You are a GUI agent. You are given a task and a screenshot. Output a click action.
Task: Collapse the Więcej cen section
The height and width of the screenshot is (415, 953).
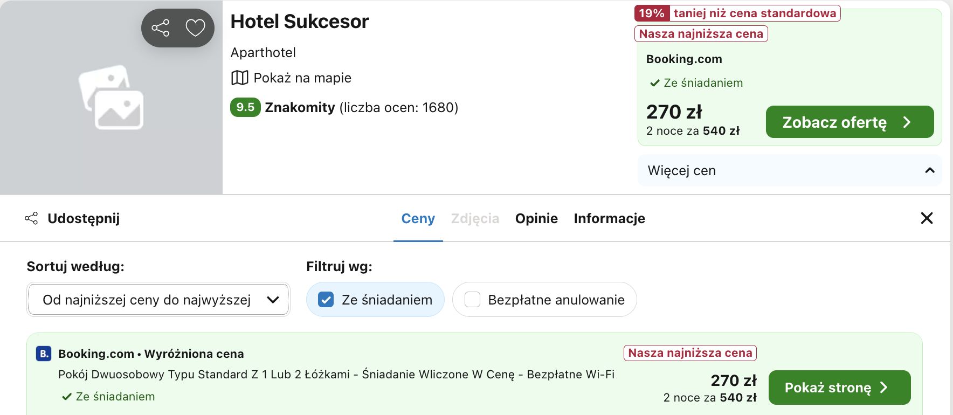pyautogui.click(x=790, y=170)
